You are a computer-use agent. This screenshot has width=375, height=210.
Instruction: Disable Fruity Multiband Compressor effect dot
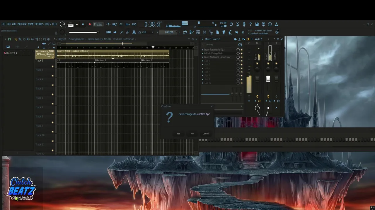[x=241, y=57]
